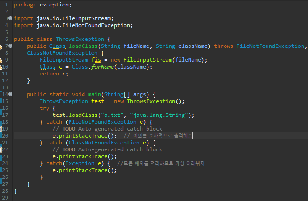Click 'FileNotFoundException' in catch on line 18
Image resolution: width=308 pixels, height=201 pixels.
point(102,122)
